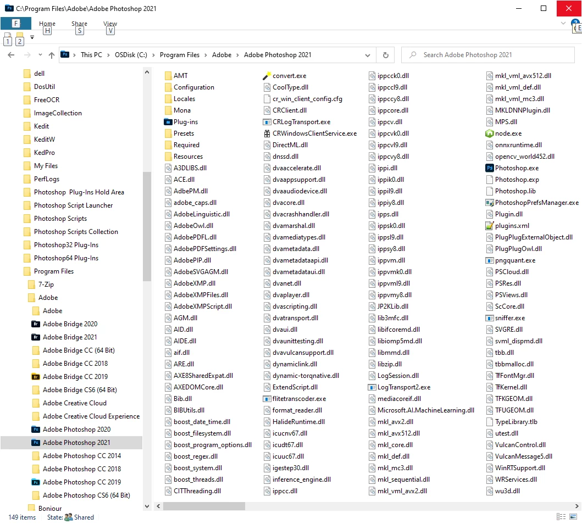Select the opencv_world452.dll file
Viewport: 582px width, 524px height.
[x=524, y=157]
